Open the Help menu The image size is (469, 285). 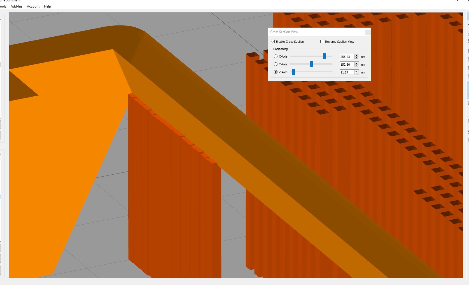pos(47,6)
